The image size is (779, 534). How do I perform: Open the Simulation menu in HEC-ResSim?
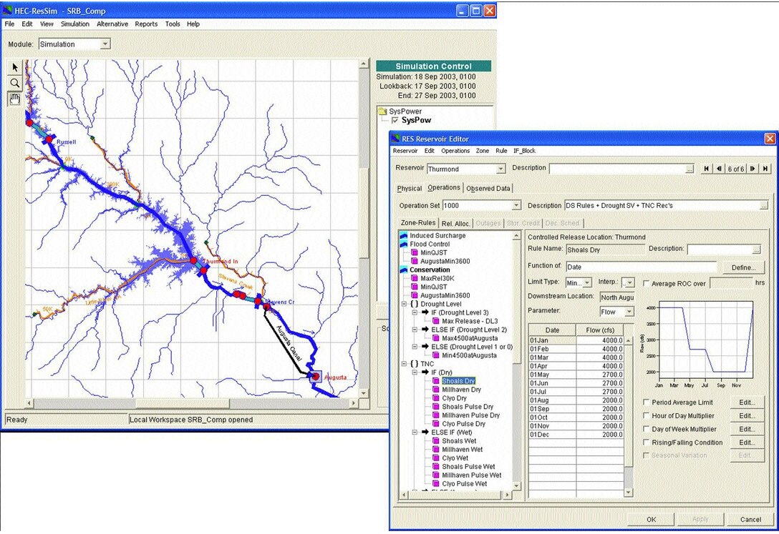point(75,24)
